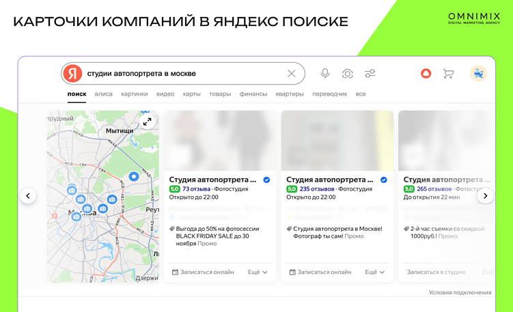Open the Фотограф ты сам promo text
Viewport: 513px width, 312px height.
tap(337, 233)
